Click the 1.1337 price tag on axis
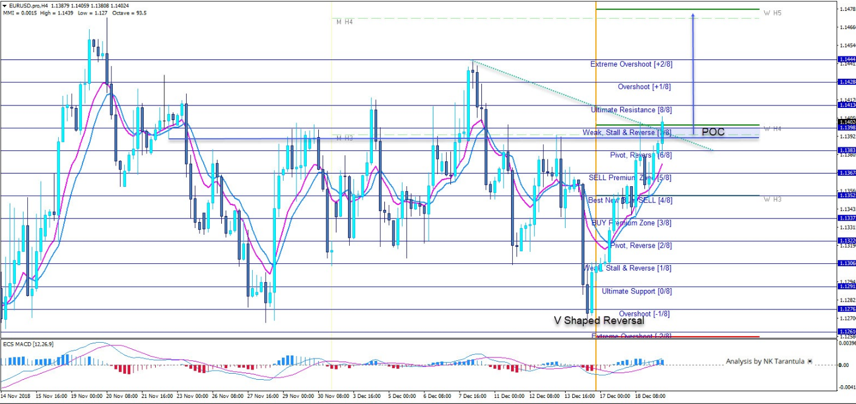 pyautogui.click(x=846, y=218)
